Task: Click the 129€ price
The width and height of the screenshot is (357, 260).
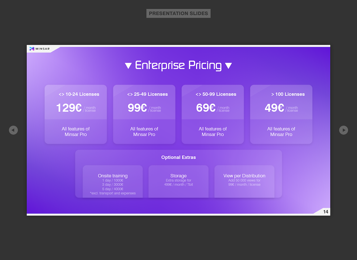Action: click(69, 108)
